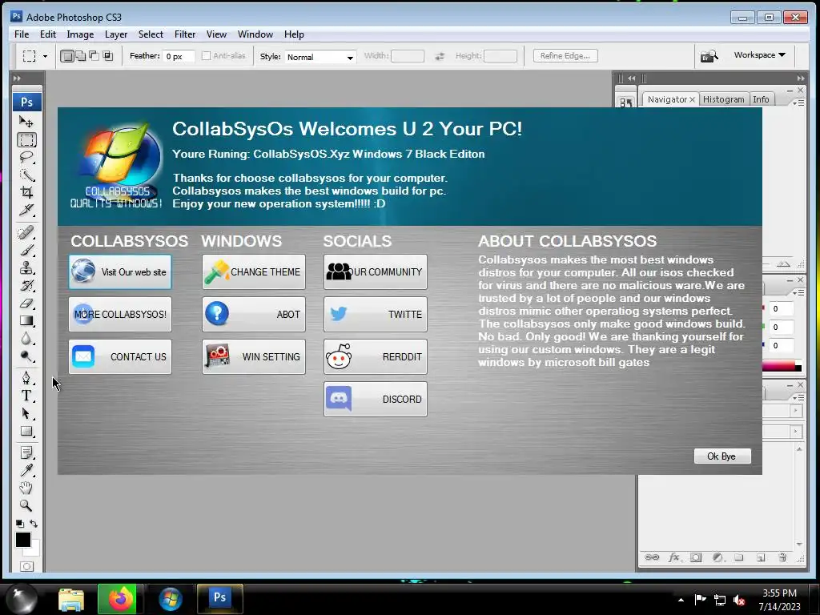The image size is (820, 615).
Task: Select the Clone Stamp tool
Action: click(x=26, y=267)
